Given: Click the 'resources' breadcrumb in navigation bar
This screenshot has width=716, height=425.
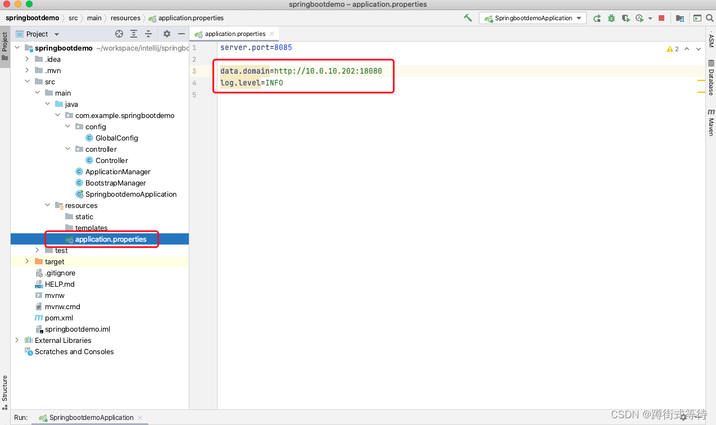Looking at the screenshot, I should [x=125, y=18].
